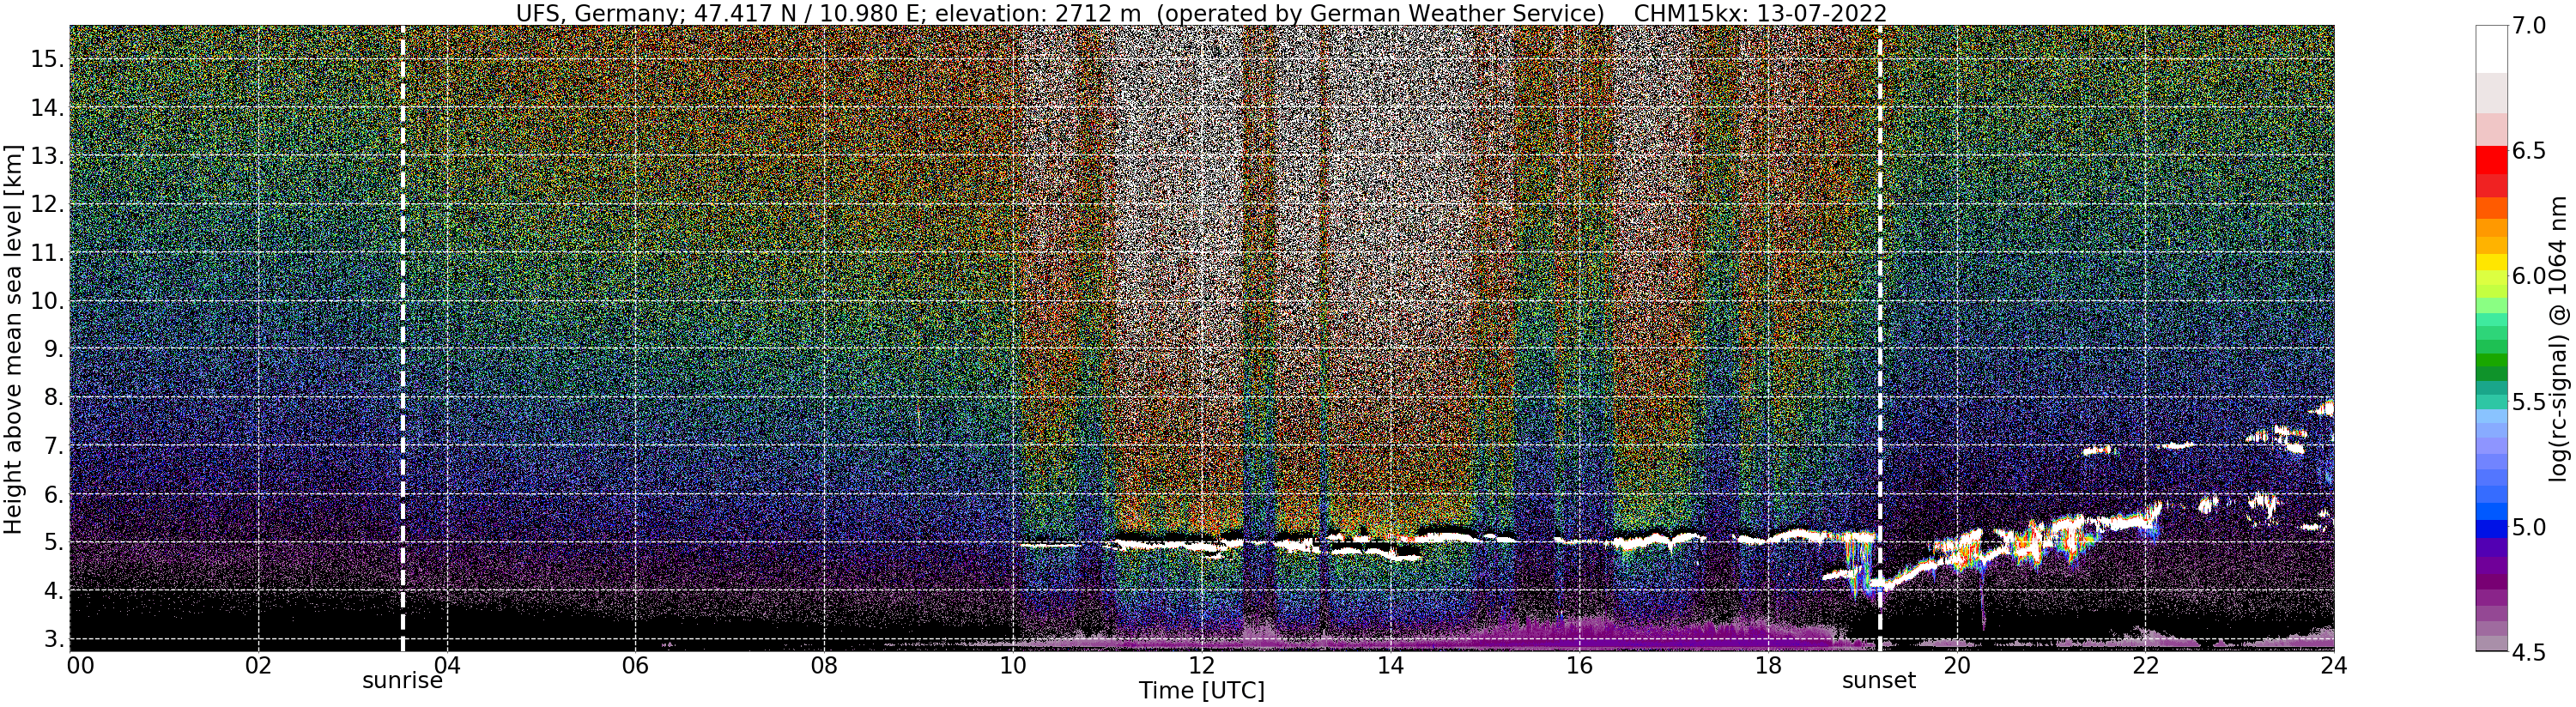Click the 'Height above mean sea level [km]' label
This screenshot has height=707, width=2576.
13,338
